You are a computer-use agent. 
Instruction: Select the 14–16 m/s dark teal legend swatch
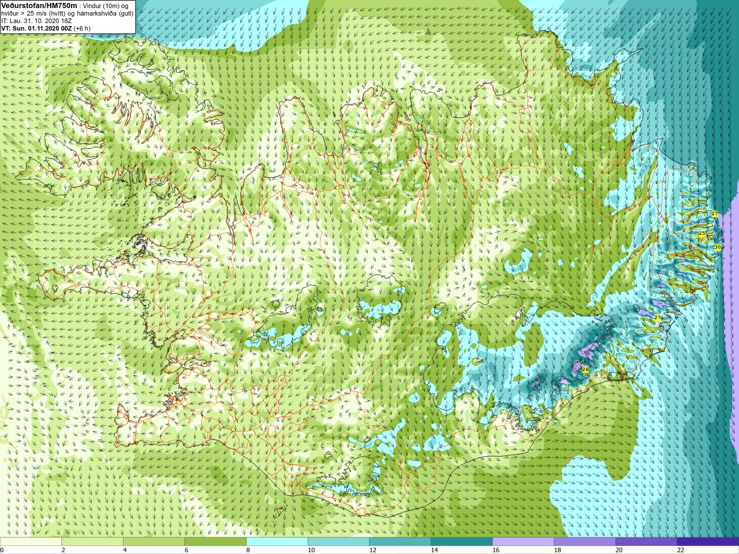click(x=462, y=542)
